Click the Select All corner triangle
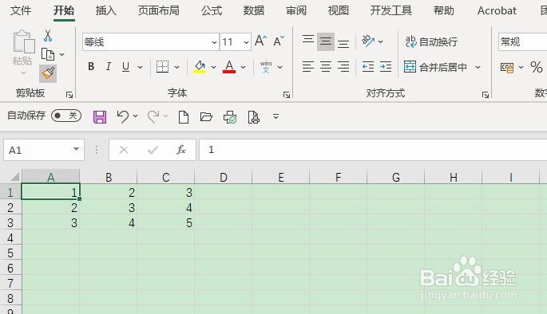 click(x=14, y=177)
